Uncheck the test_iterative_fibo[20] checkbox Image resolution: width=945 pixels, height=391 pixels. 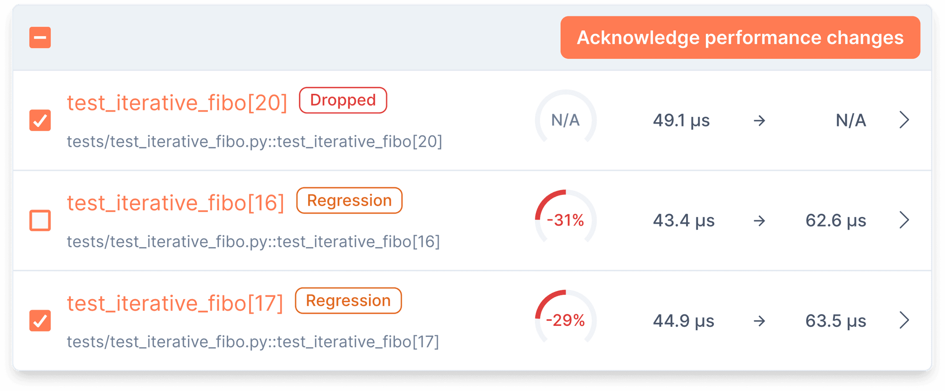(x=40, y=120)
